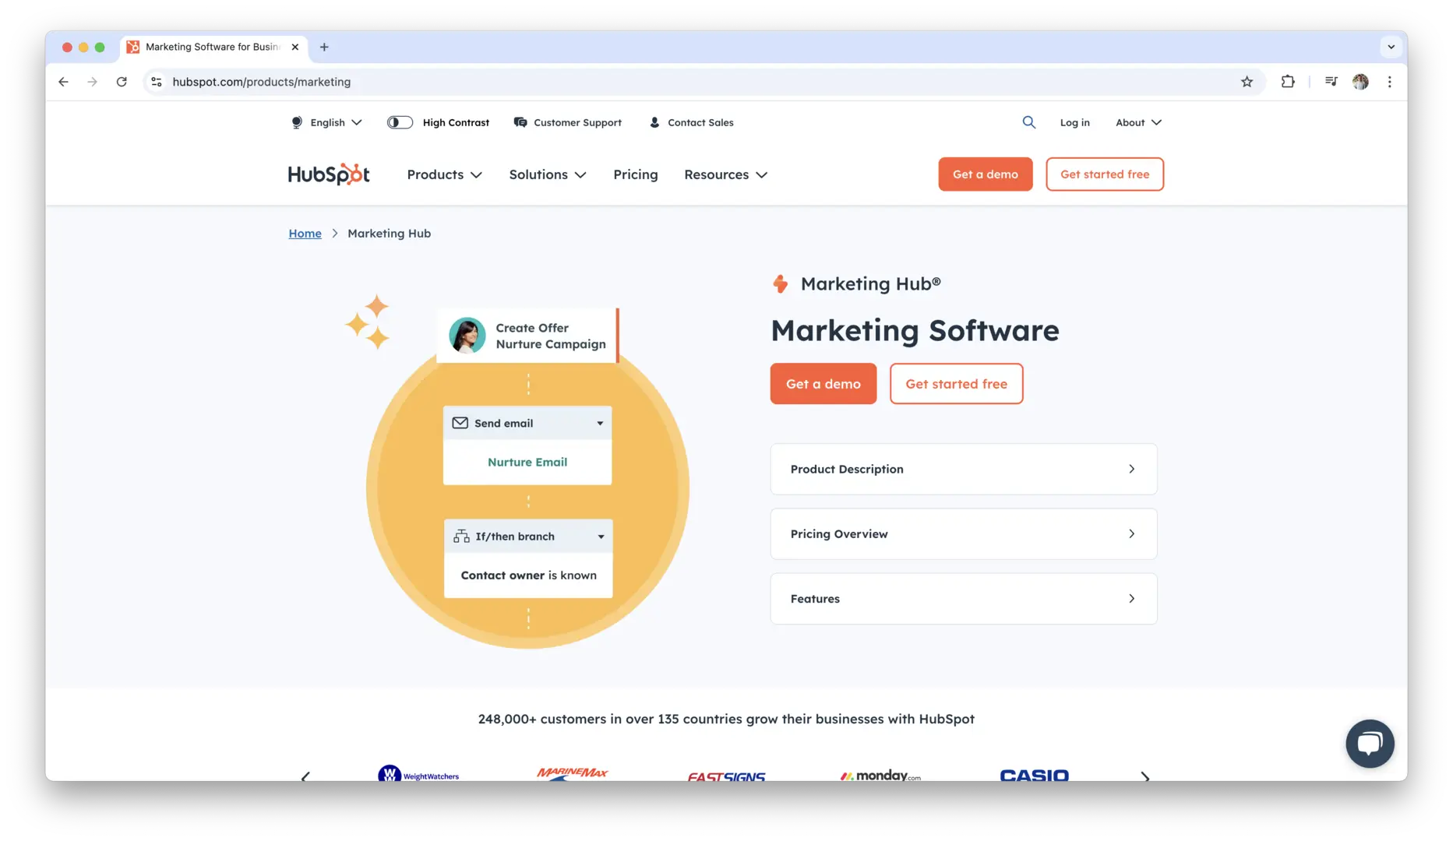The image size is (1453, 841).
Task: Click the header Get a demo button
Action: tap(985, 174)
